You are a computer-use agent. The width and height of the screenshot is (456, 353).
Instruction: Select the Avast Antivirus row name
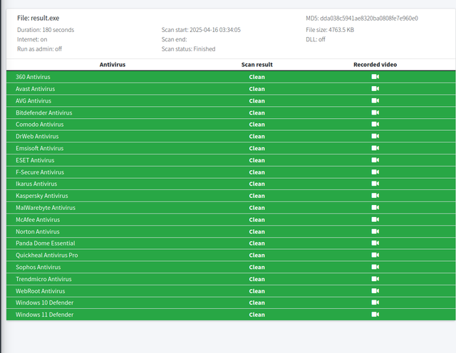point(35,89)
